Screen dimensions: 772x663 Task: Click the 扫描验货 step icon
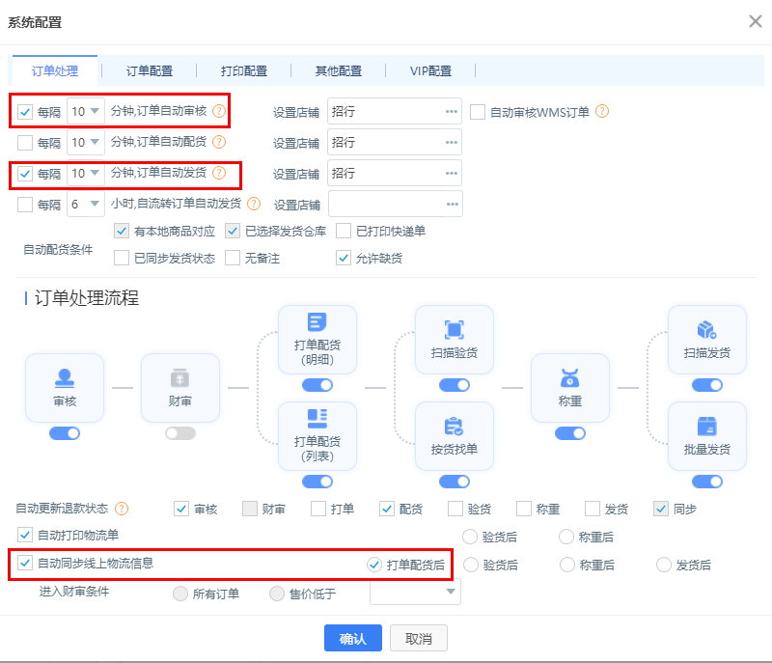click(x=454, y=329)
